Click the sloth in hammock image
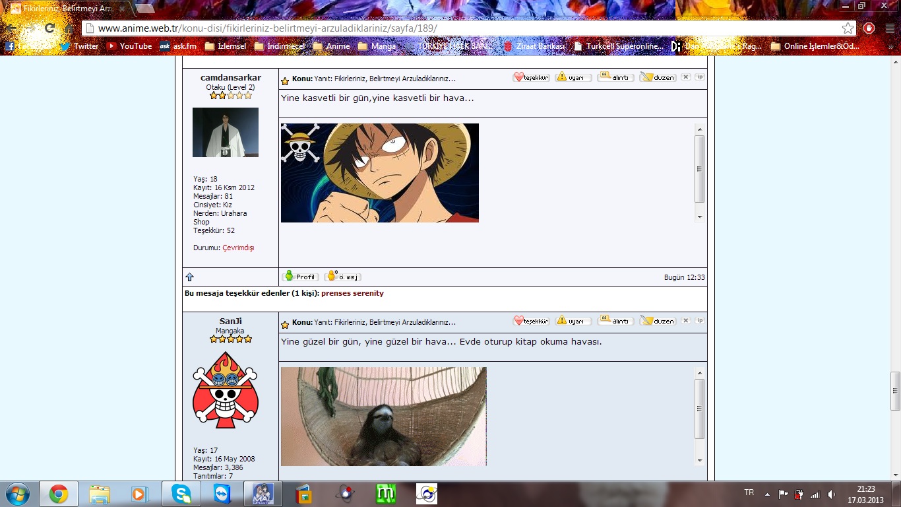This screenshot has width=901, height=507. coord(384,417)
